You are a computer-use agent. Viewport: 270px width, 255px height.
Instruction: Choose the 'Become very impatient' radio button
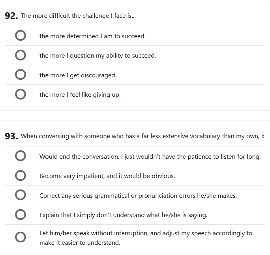click(21, 176)
